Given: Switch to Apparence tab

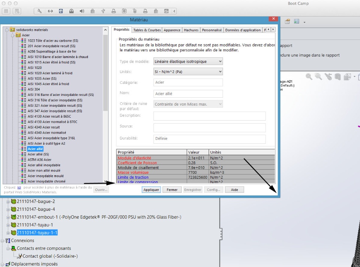Looking at the screenshot, I should click(172, 30).
